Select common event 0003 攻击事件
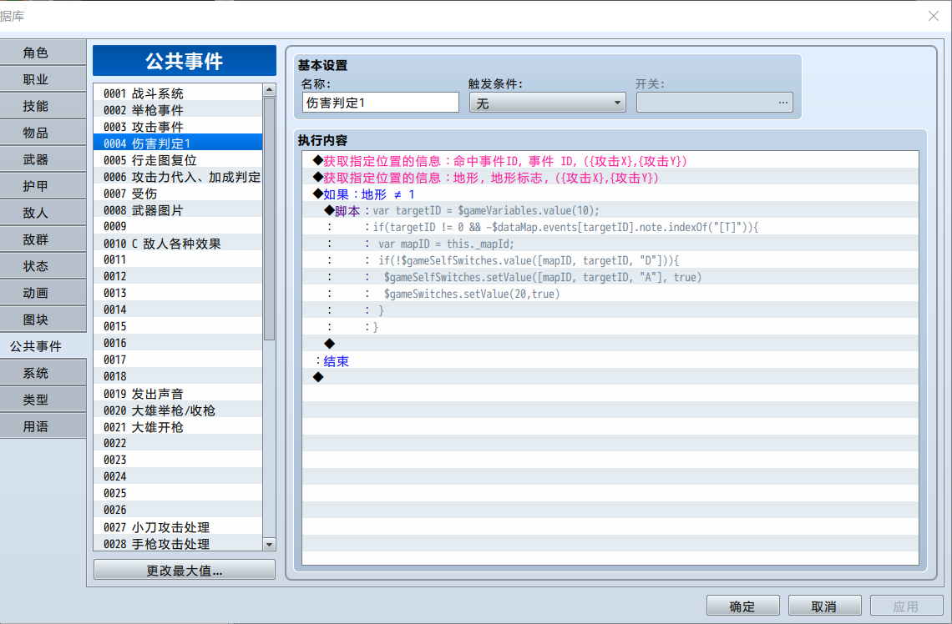 point(178,127)
